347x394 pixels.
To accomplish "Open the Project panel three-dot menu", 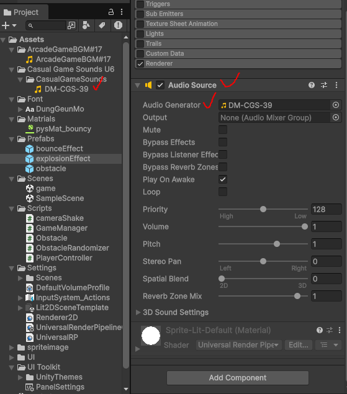I will click(x=122, y=12).
